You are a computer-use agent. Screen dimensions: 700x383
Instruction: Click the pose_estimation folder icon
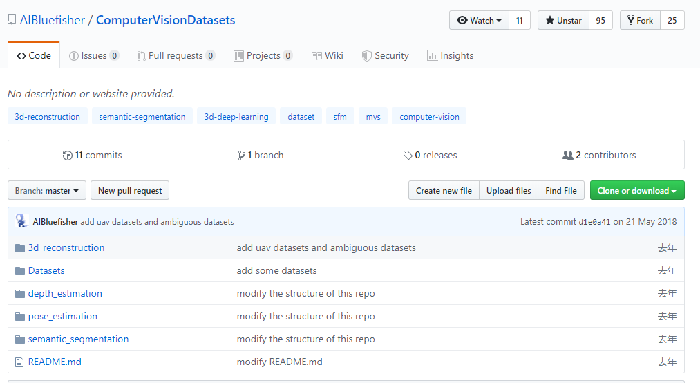(x=19, y=316)
